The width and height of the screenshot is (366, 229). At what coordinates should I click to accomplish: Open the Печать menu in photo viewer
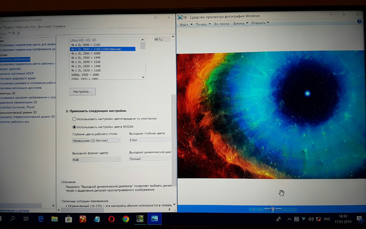coord(203,24)
